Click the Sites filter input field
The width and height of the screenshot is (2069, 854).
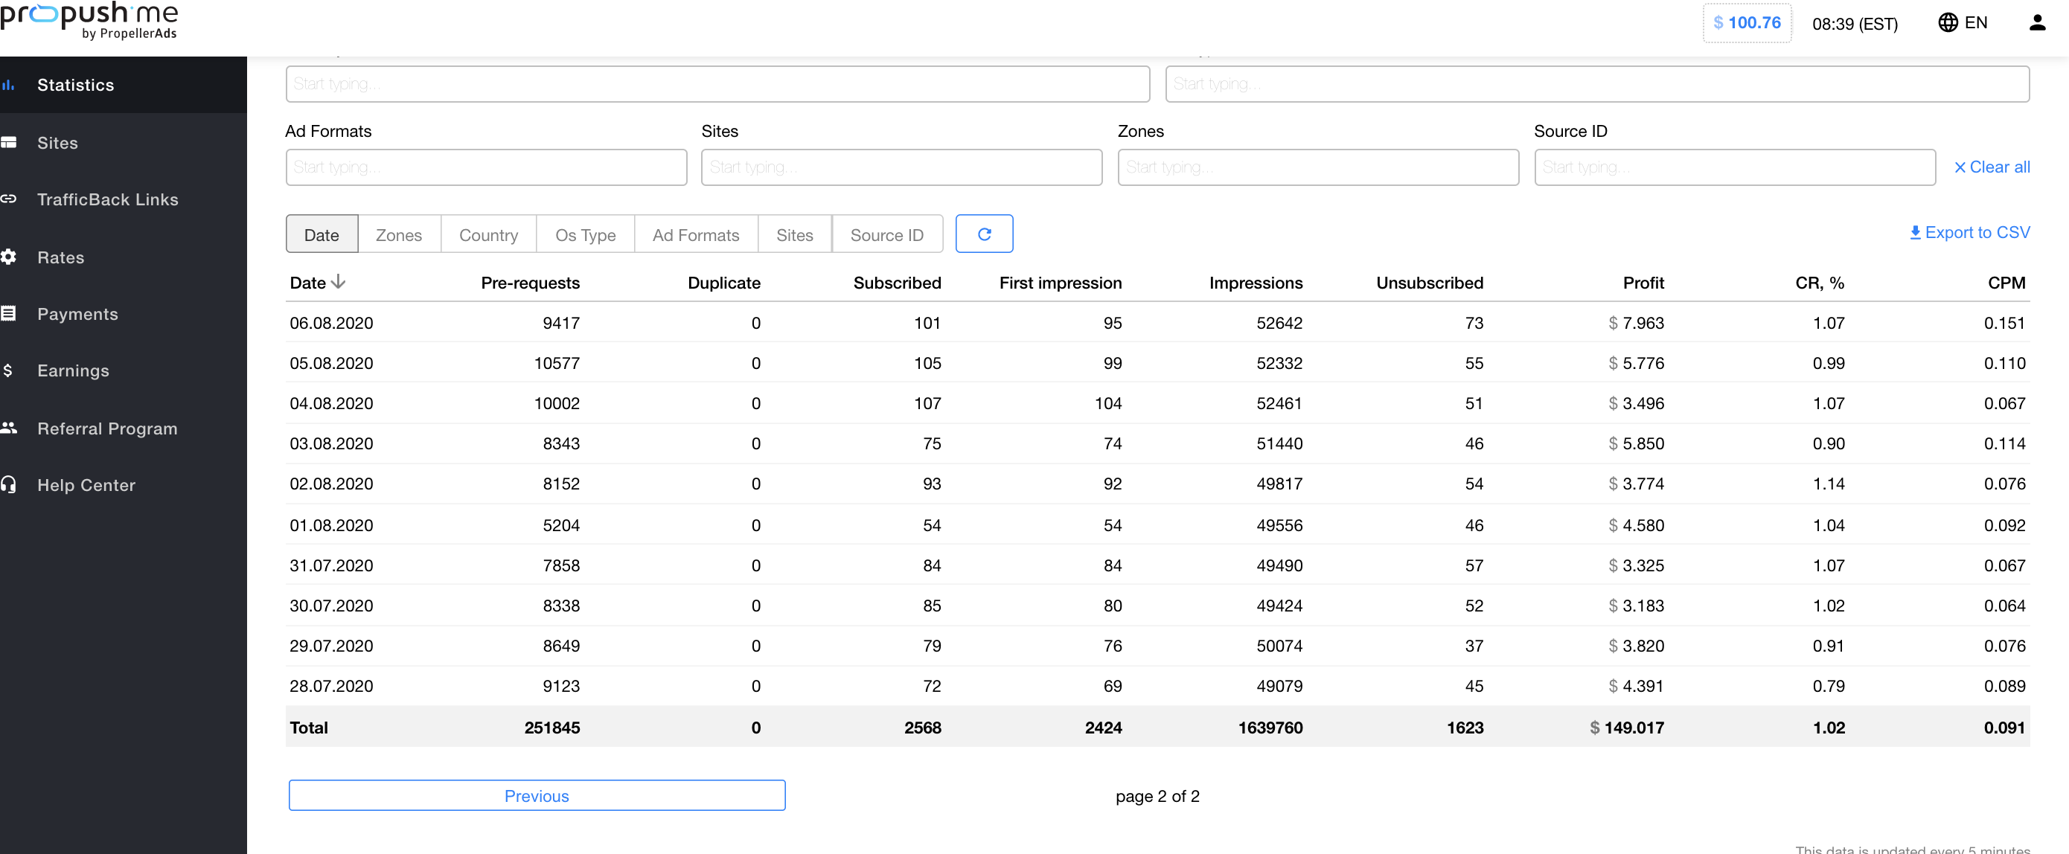pyautogui.click(x=901, y=167)
